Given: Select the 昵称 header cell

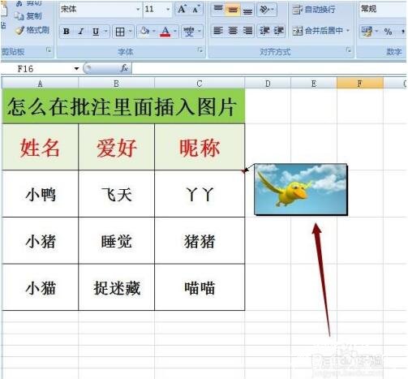Looking at the screenshot, I should point(200,147).
